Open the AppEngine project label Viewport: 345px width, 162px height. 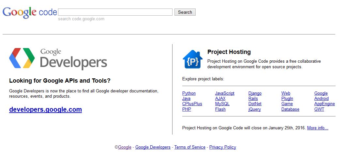(324, 104)
